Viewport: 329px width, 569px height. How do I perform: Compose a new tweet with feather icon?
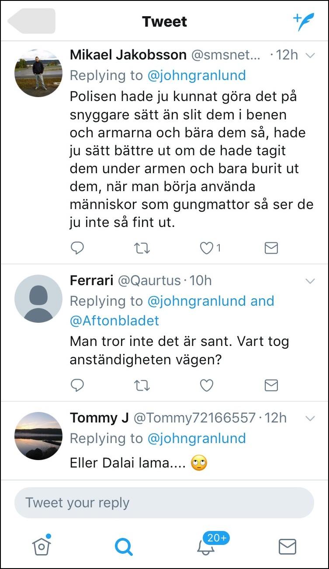click(304, 21)
